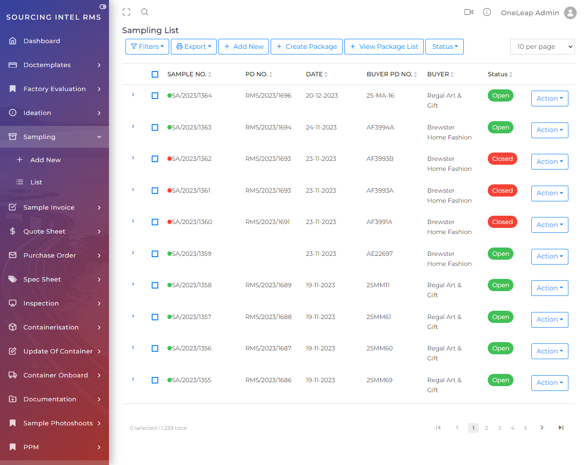Screen dimensions: 588x465
Task: Expand row details for SA/2023/1363
Action: 133,126
